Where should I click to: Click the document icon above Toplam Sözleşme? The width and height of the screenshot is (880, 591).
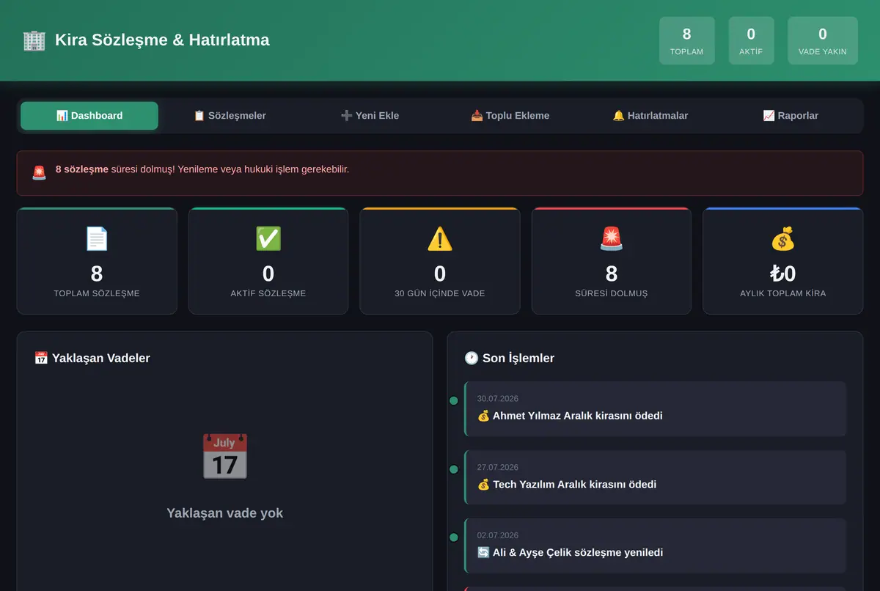pyautogui.click(x=97, y=238)
